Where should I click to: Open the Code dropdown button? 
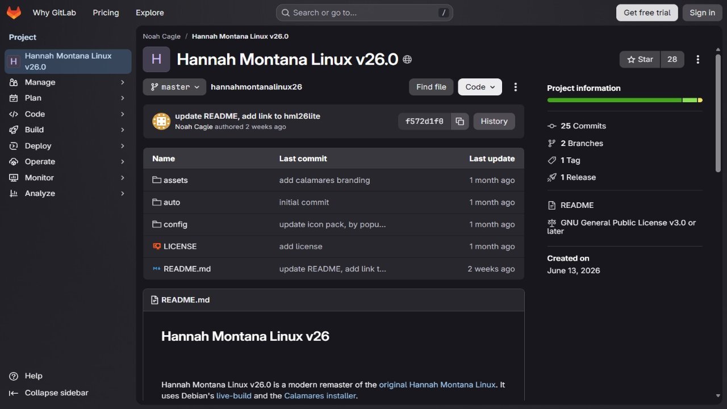[480, 87]
